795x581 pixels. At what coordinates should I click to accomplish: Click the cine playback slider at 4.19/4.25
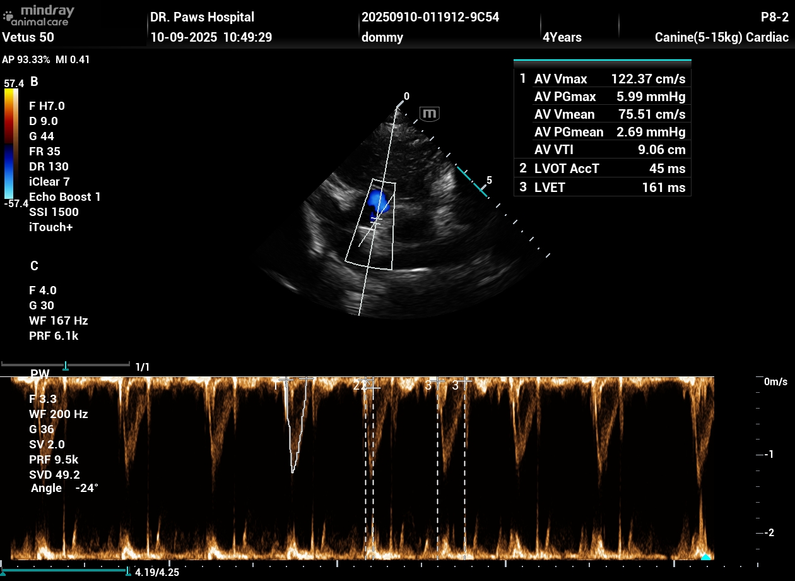tap(128, 572)
